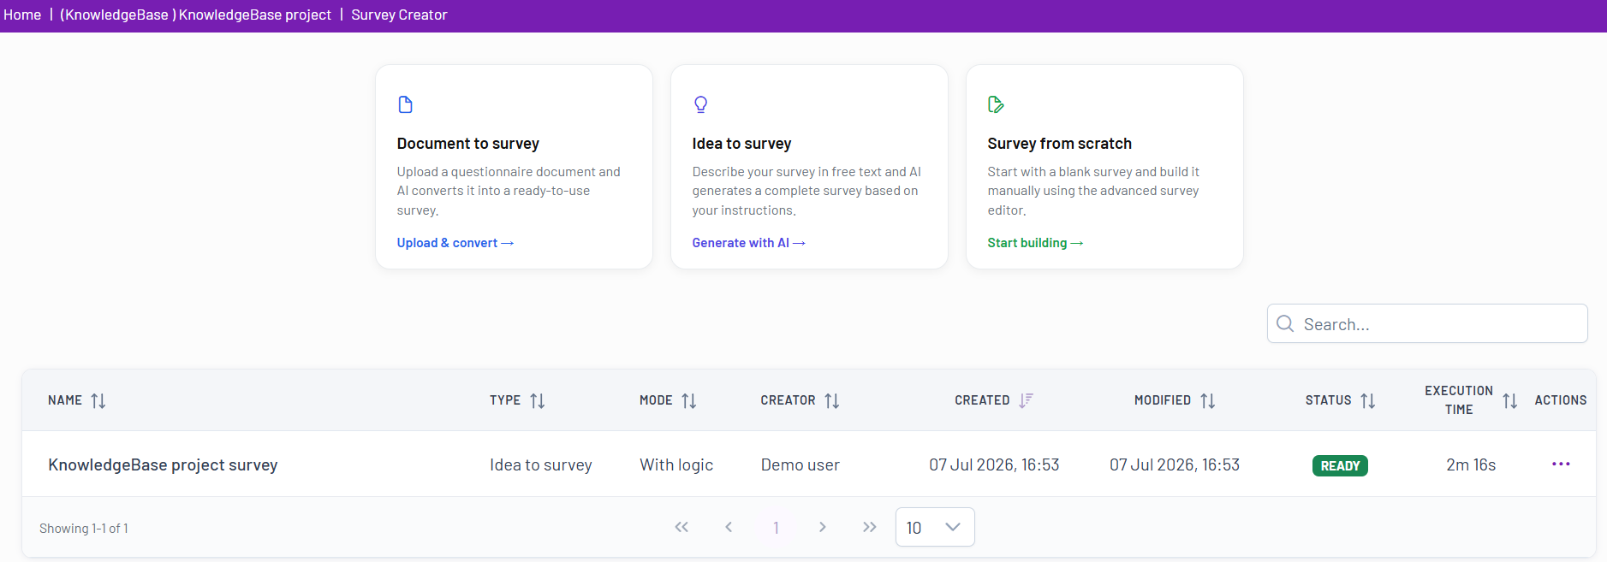Click the Upload & convert link
Viewport: 1607px width, 562px height.
[455, 243]
